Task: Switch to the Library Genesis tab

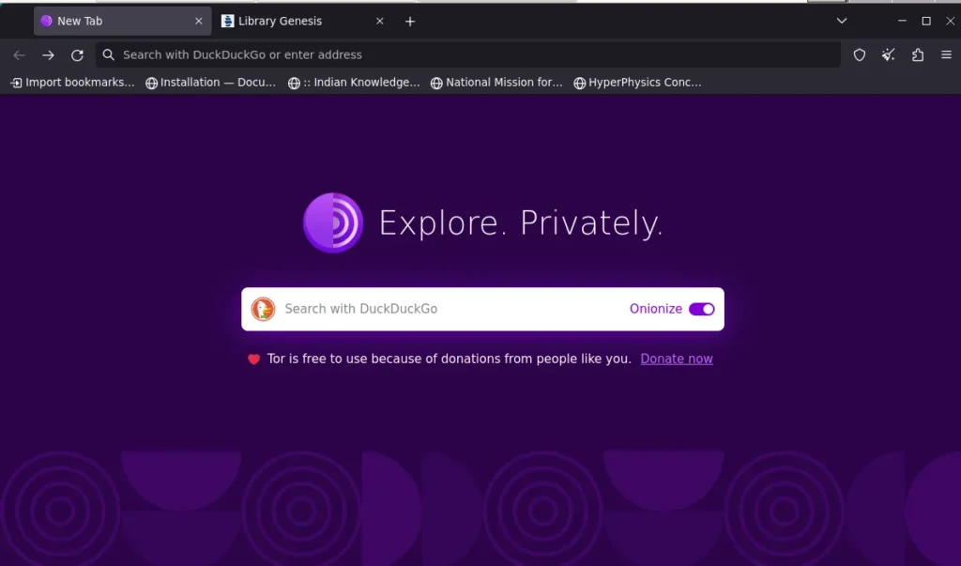Action: click(x=303, y=21)
